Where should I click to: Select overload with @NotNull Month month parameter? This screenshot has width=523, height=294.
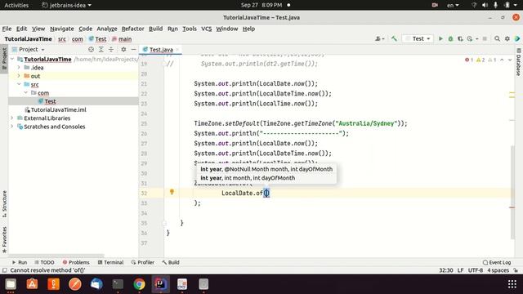coord(266,169)
